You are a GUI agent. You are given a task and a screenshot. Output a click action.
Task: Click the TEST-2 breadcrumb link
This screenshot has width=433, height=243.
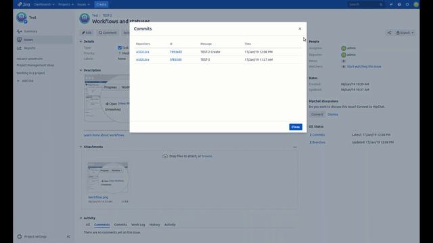tap(107, 16)
